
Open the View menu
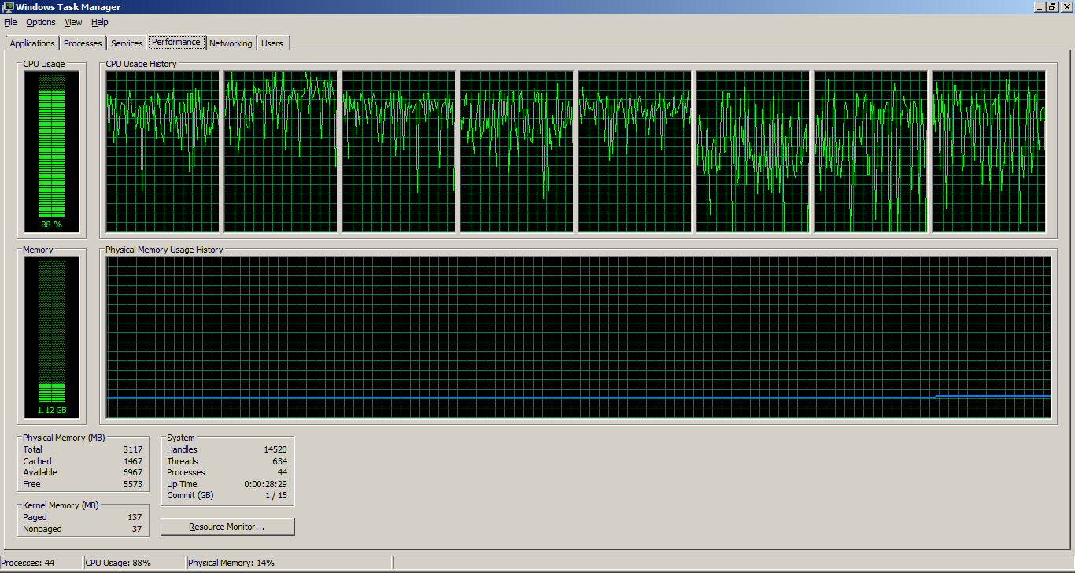(73, 22)
